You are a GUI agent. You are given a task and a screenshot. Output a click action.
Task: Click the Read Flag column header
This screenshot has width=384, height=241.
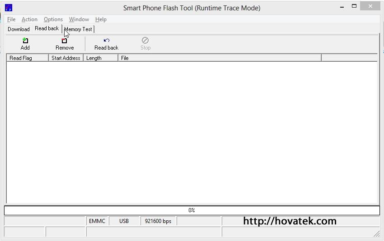click(28, 58)
